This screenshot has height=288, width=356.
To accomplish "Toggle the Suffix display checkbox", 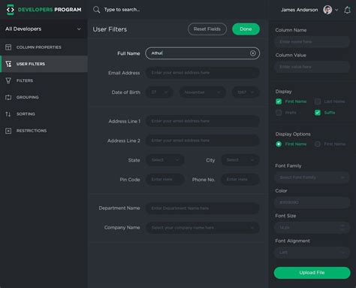I will (318, 113).
